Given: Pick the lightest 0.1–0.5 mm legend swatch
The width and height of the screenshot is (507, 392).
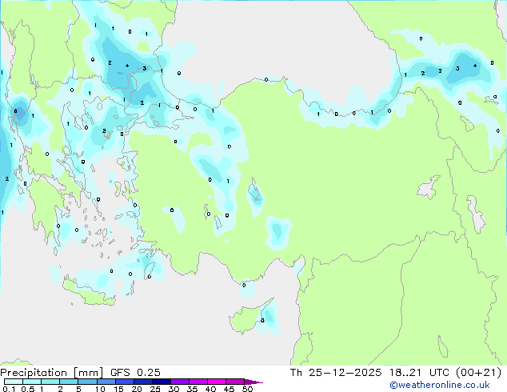Looking at the screenshot, I should (14, 382).
